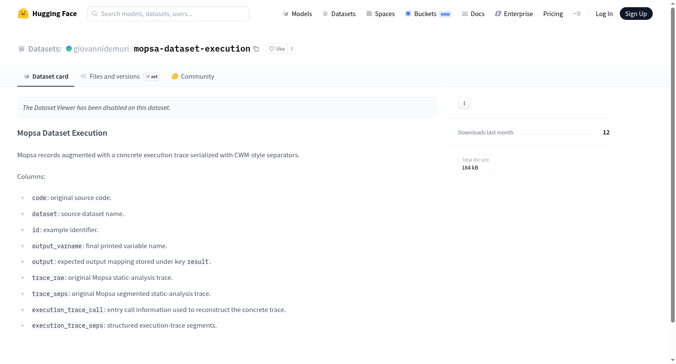Click the 'trace_seps' column name
This screenshot has width=676, height=364.
click(50, 294)
